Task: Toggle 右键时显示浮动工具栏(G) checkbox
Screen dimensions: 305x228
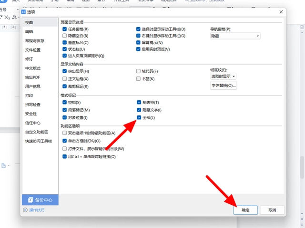Action: click(x=138, y=36)
